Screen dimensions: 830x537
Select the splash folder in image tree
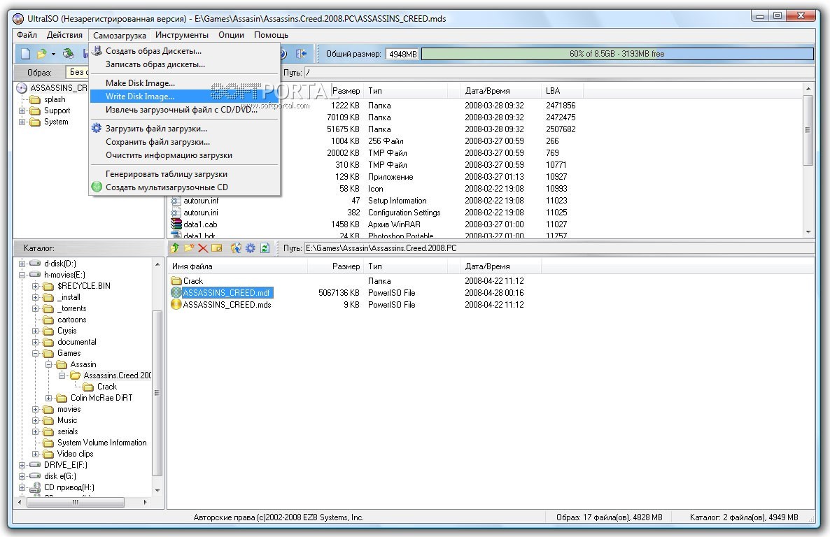(55, 99)
